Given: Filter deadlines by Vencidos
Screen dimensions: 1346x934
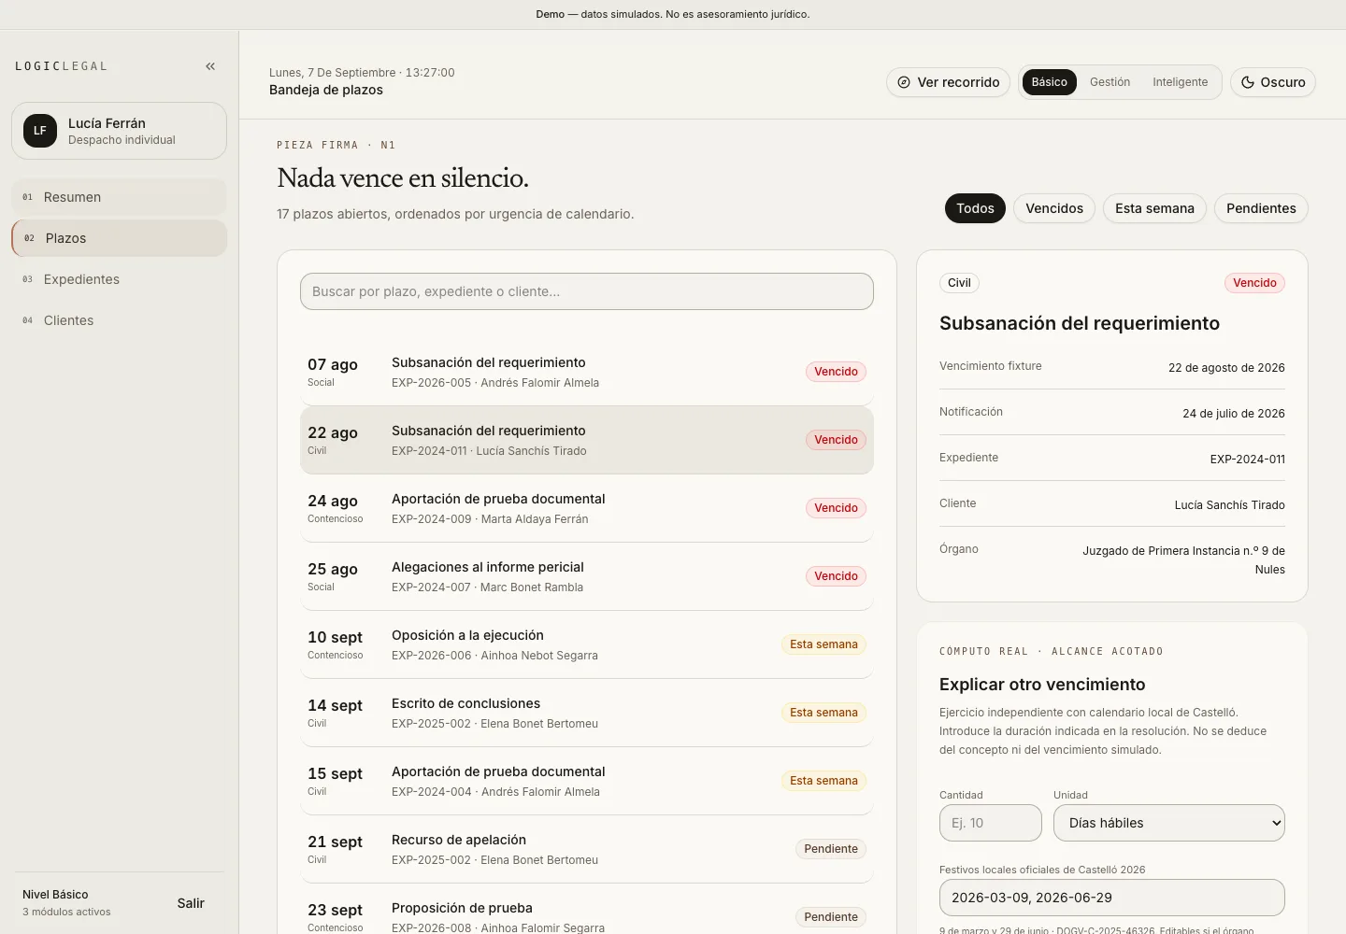Looking at the screenshot, I should [1054, 208].
